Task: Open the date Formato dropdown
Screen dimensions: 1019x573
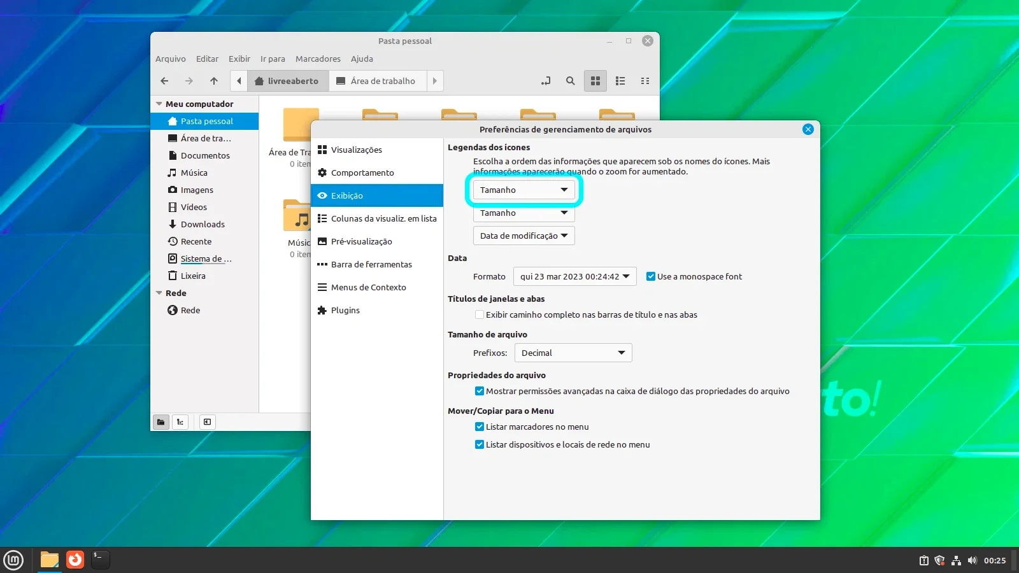Action: 575,276
